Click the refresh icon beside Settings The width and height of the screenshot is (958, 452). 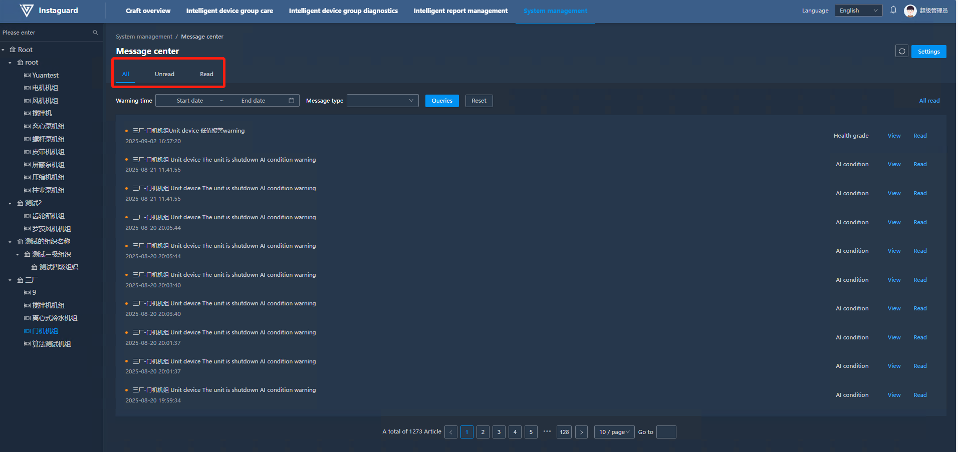pos(902,51)
